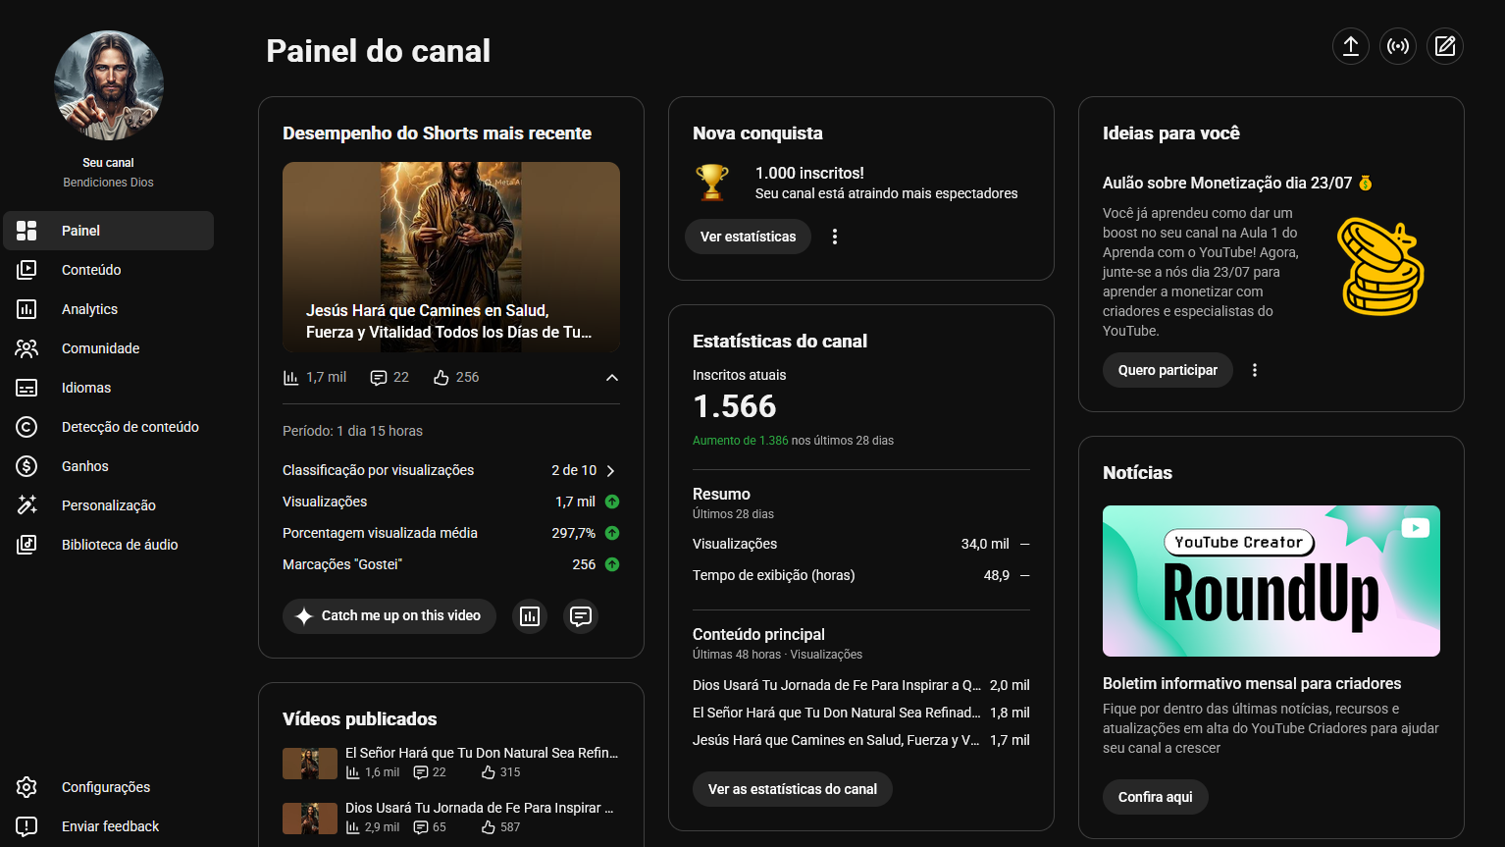Open published video Dios Usará Tu Jornada title
The width and height of the screenshot is (1505, 847).
tap(480, 808)
